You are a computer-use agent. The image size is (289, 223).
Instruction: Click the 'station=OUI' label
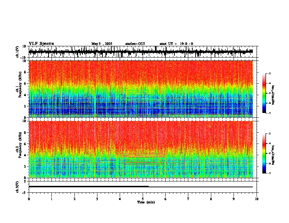point(135,44)
